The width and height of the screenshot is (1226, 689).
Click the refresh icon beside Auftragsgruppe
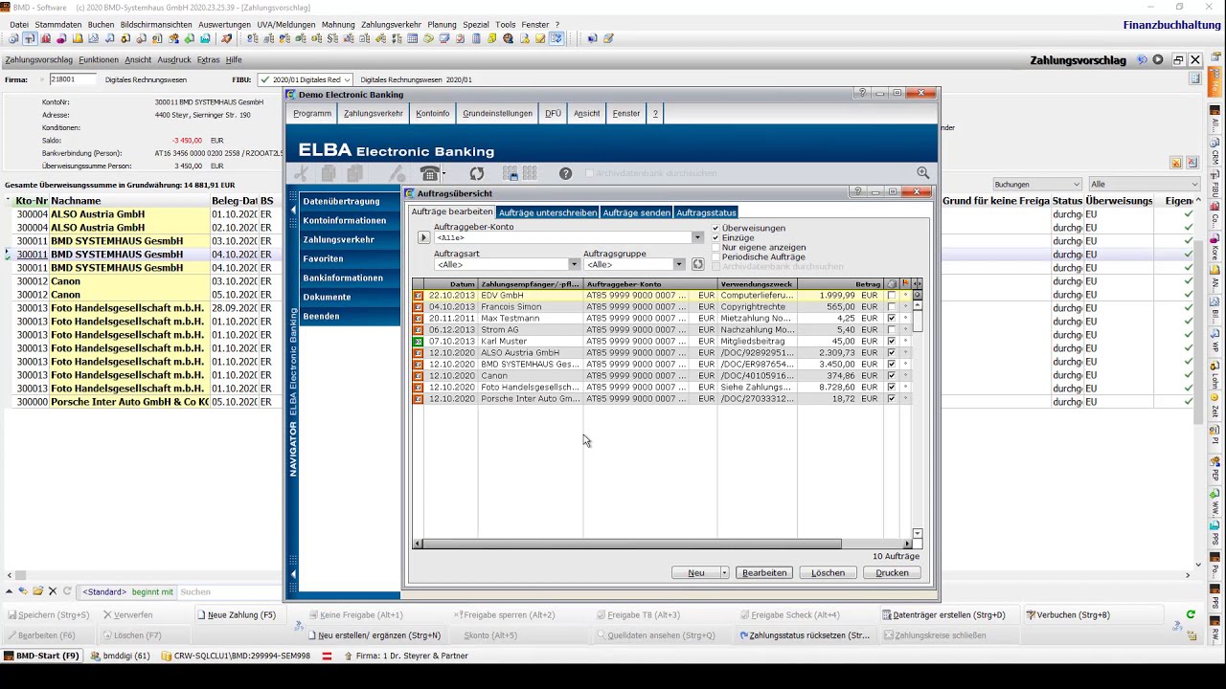pos(697,264)
